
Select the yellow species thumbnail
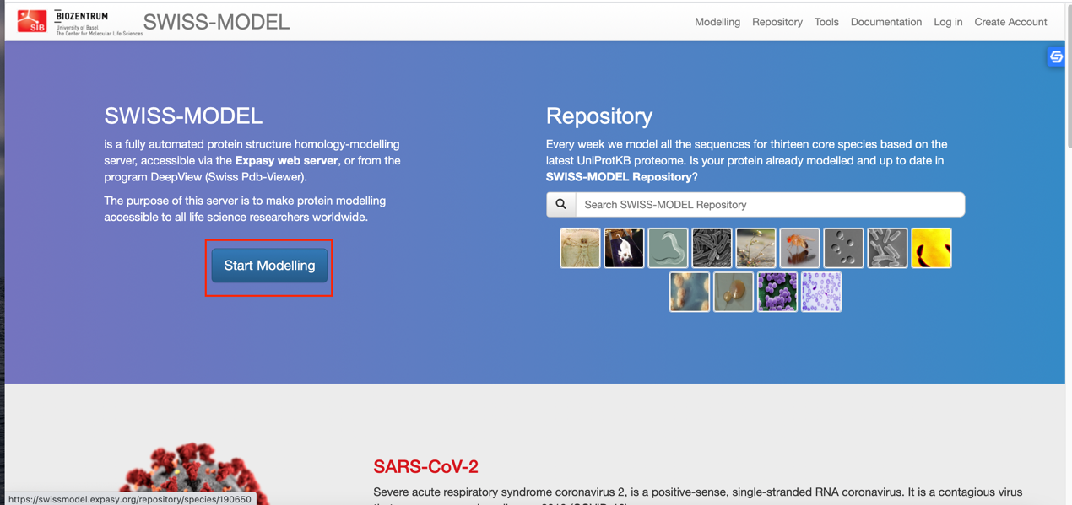click(931, 248)
